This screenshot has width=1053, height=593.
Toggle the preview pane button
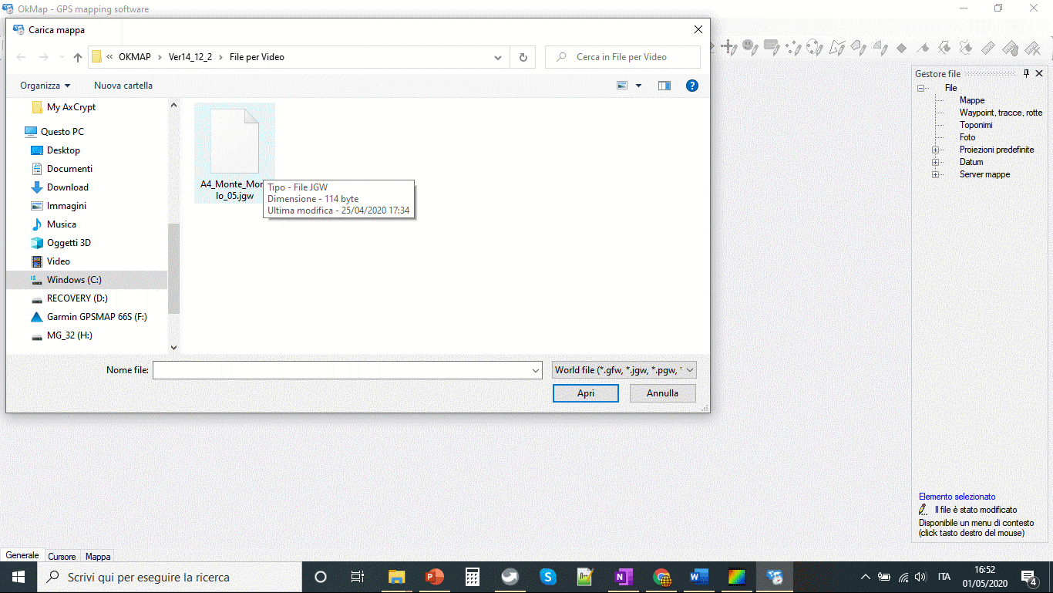[x=664, y=86]
